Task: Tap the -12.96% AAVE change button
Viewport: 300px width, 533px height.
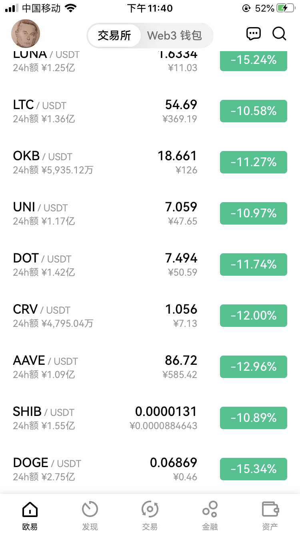Action: tap(254, 367)
